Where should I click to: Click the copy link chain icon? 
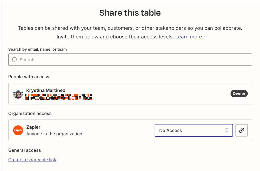pyautogui.click(x=241, y=130)
